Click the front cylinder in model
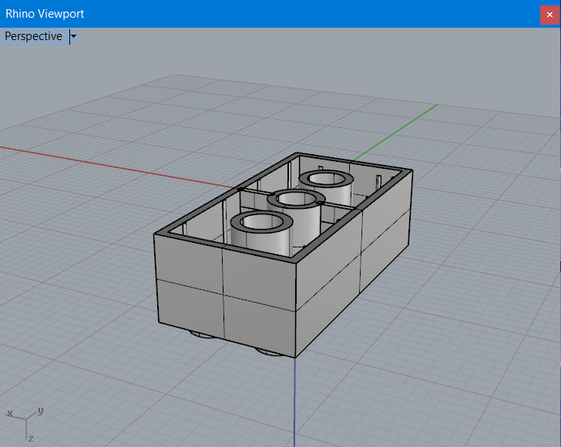This screenshot has width=561, height=447. (263, 233)
